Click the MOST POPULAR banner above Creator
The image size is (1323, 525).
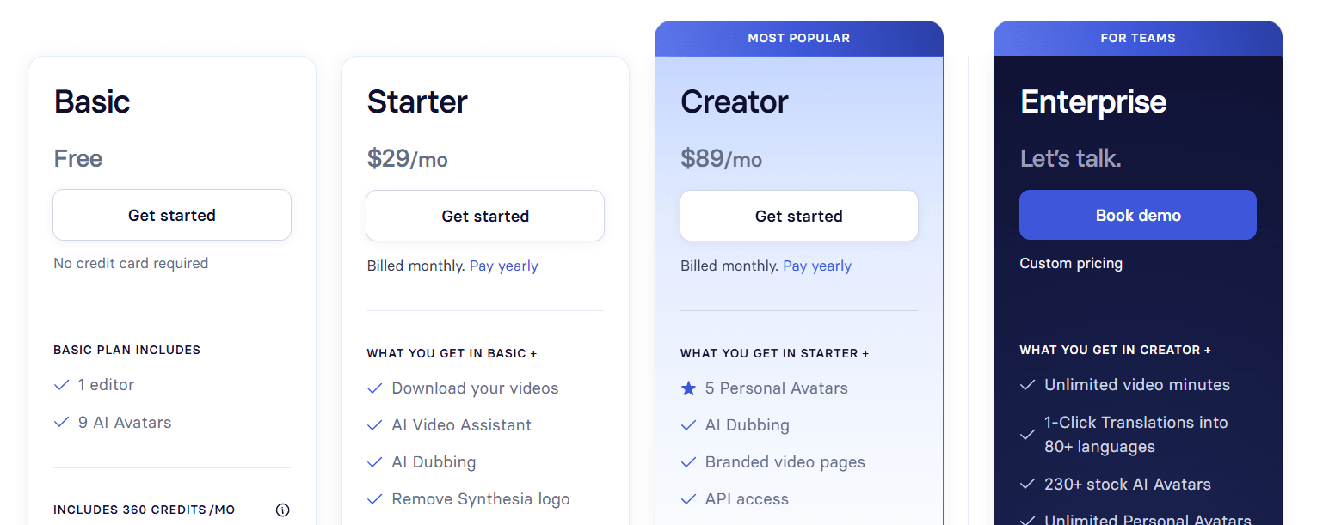pyautogui.click(x=798, y=39)
